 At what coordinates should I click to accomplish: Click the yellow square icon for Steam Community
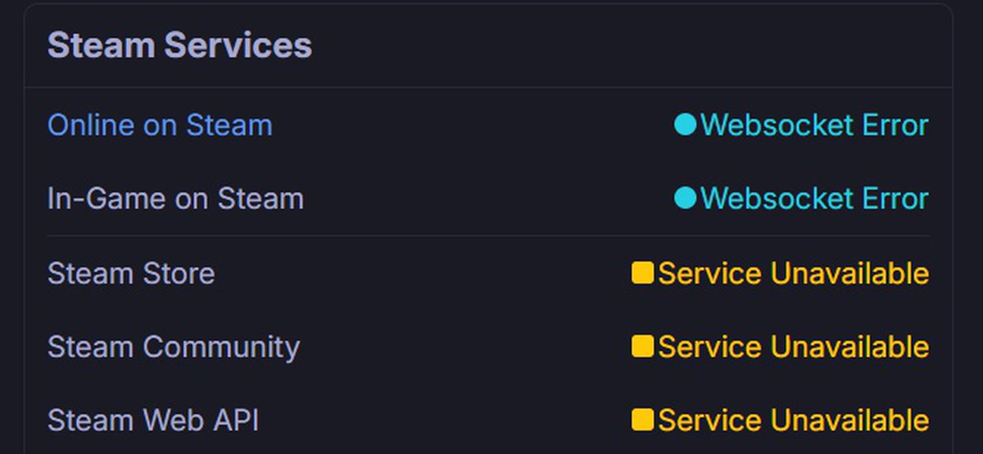[642, 347]
